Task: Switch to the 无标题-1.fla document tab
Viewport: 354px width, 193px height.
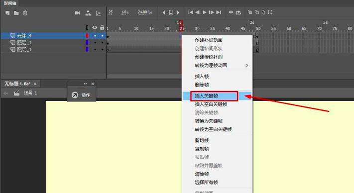Action: tap(17, 84)
